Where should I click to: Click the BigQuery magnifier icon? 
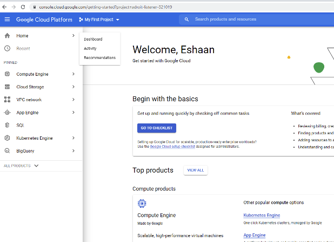(7, 151)
